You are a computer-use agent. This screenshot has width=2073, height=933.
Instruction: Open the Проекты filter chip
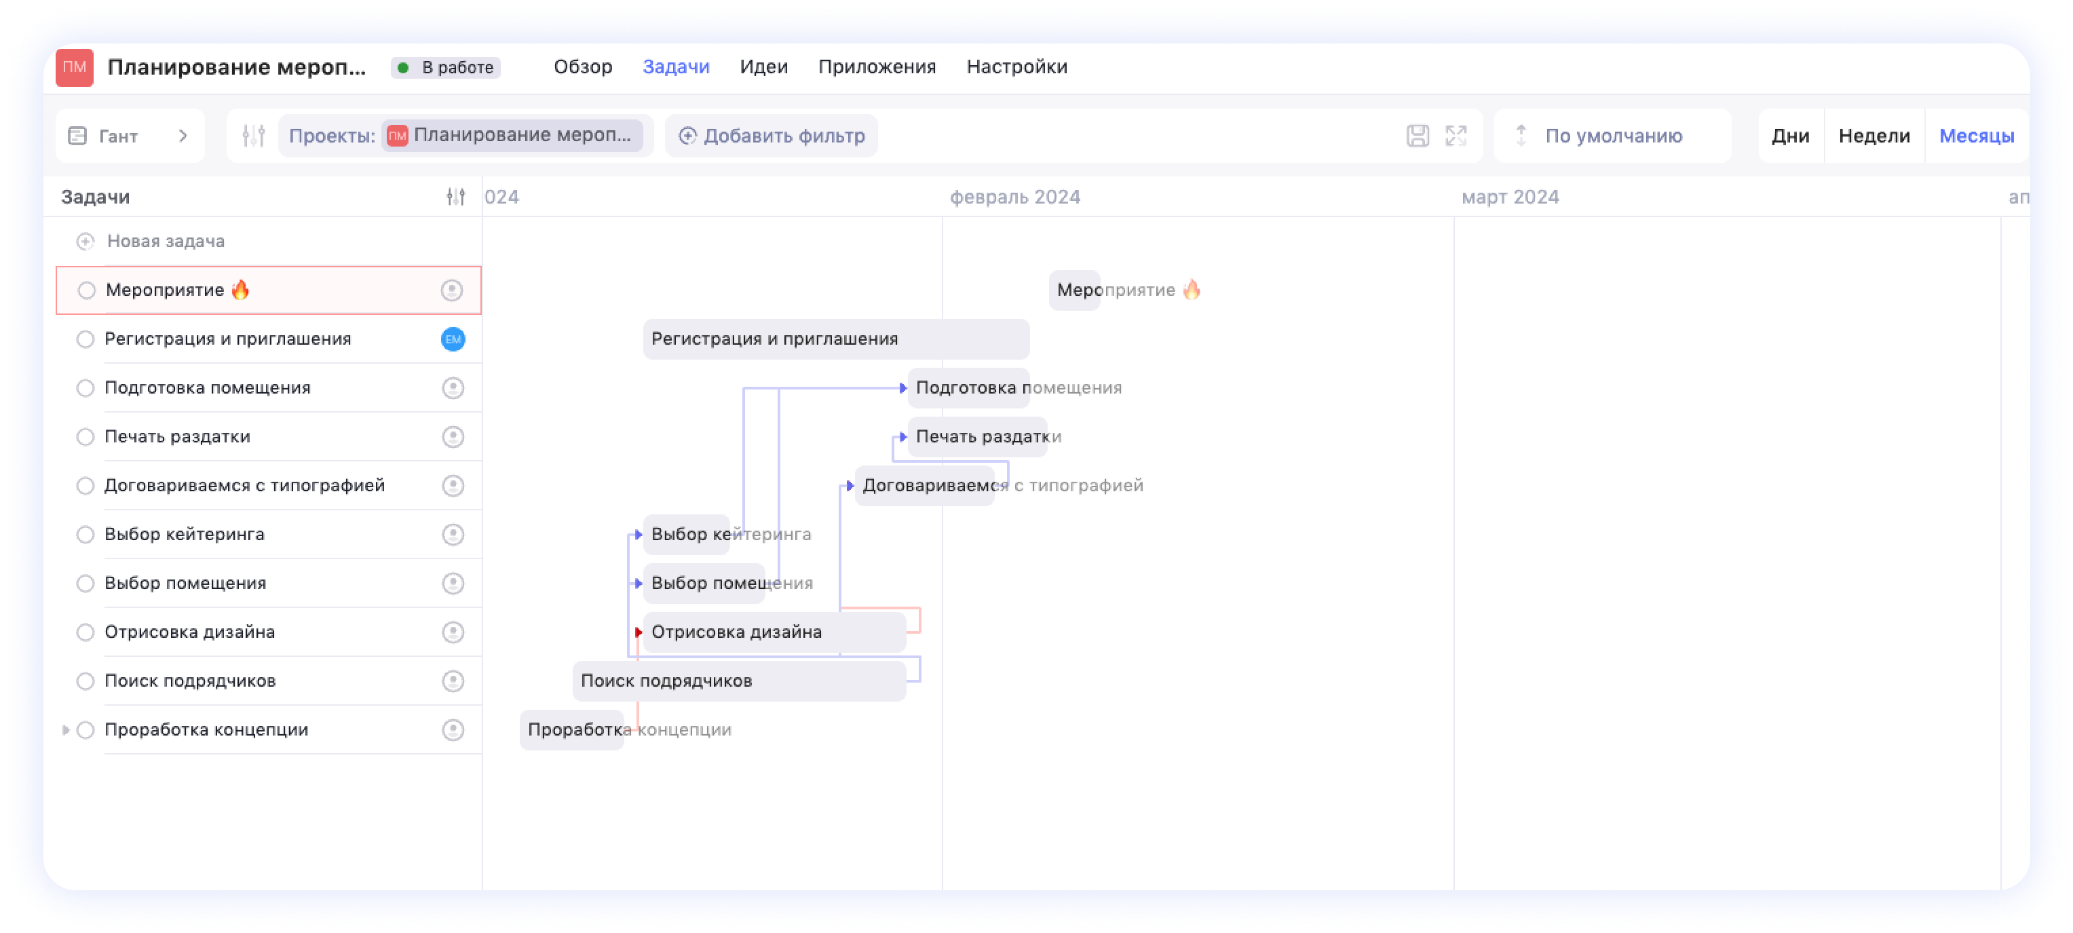click(x=465, y=135)
